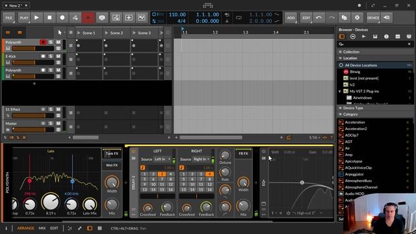This screenshot has width=416, height=234.
Task: Launch Scene 1
Action: 79,33
